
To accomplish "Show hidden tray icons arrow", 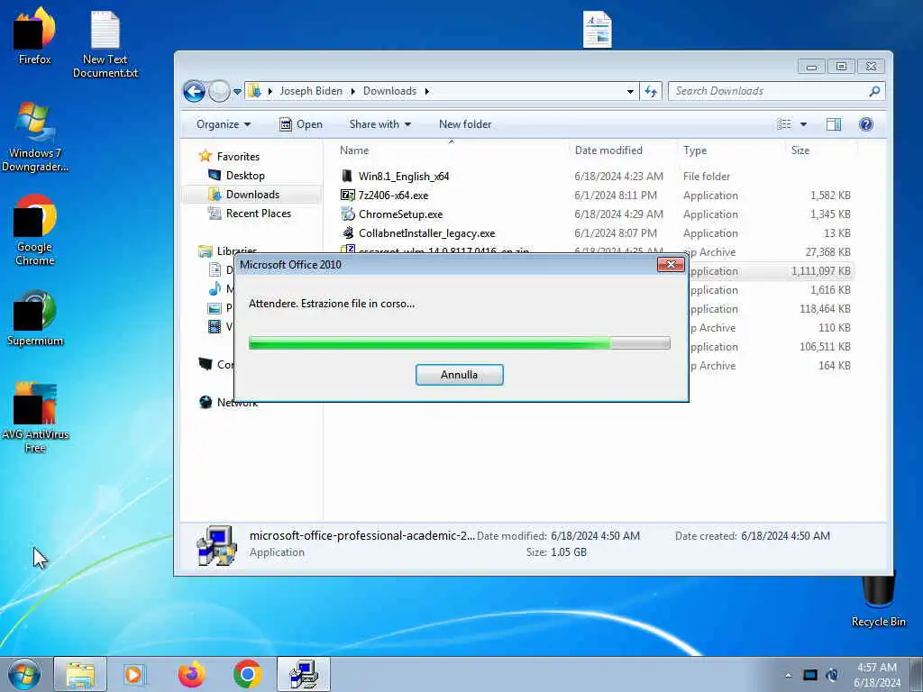I will [788, 675].
